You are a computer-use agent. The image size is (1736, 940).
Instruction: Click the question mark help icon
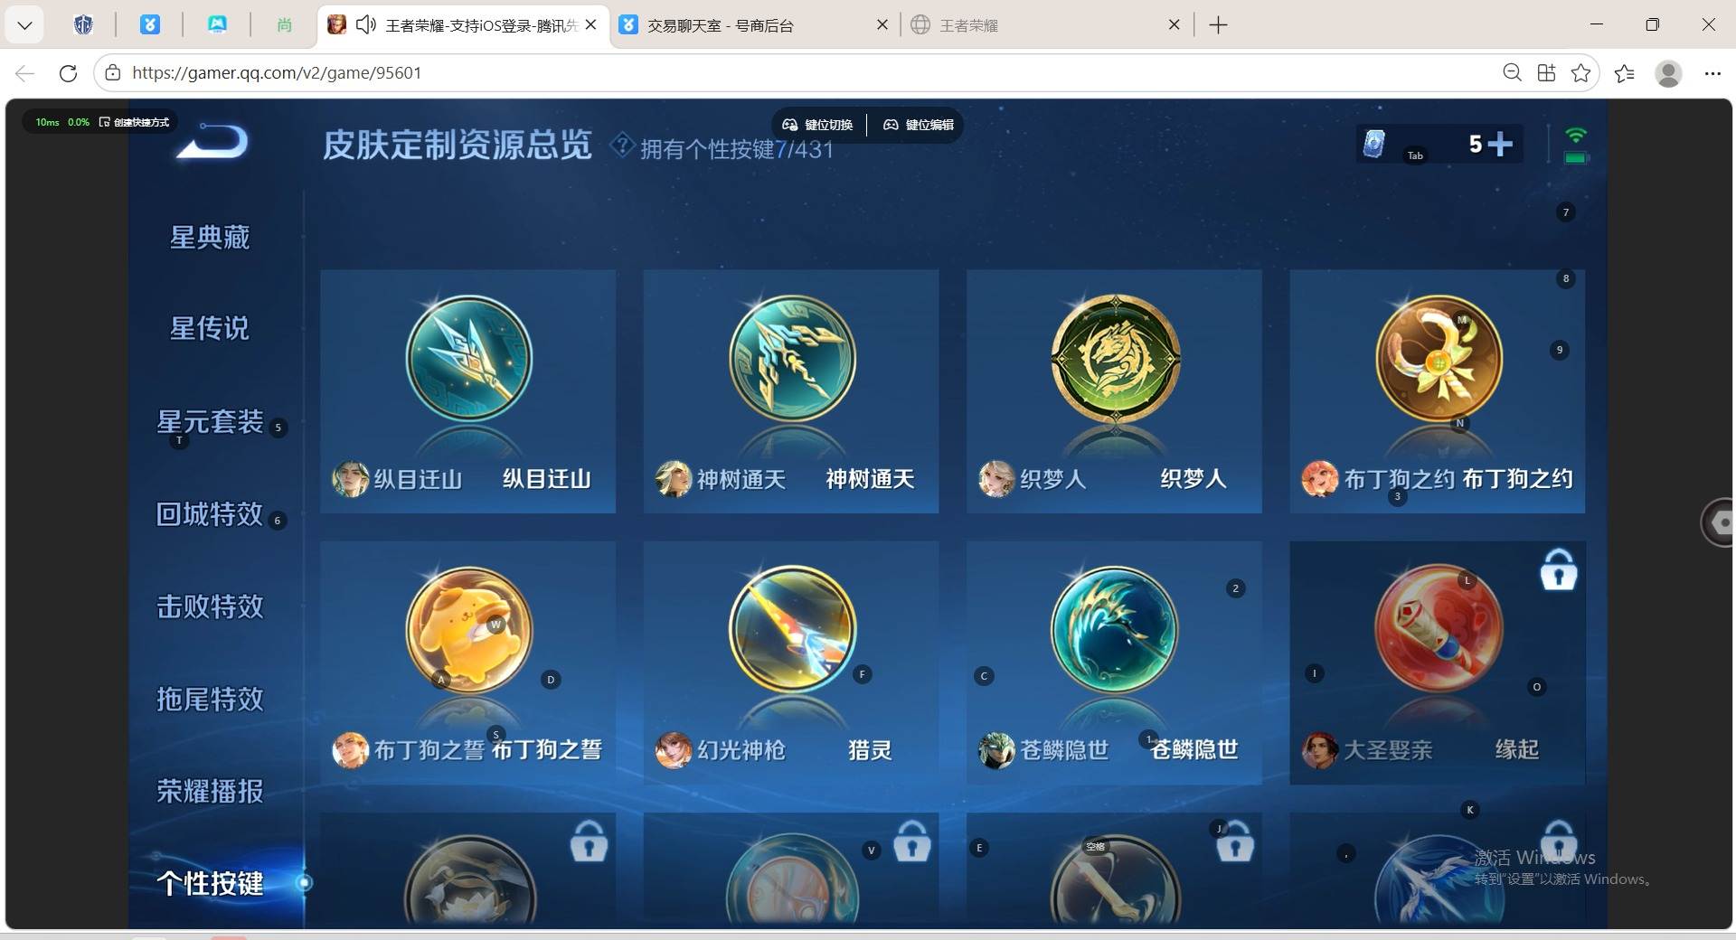(622, 145)
